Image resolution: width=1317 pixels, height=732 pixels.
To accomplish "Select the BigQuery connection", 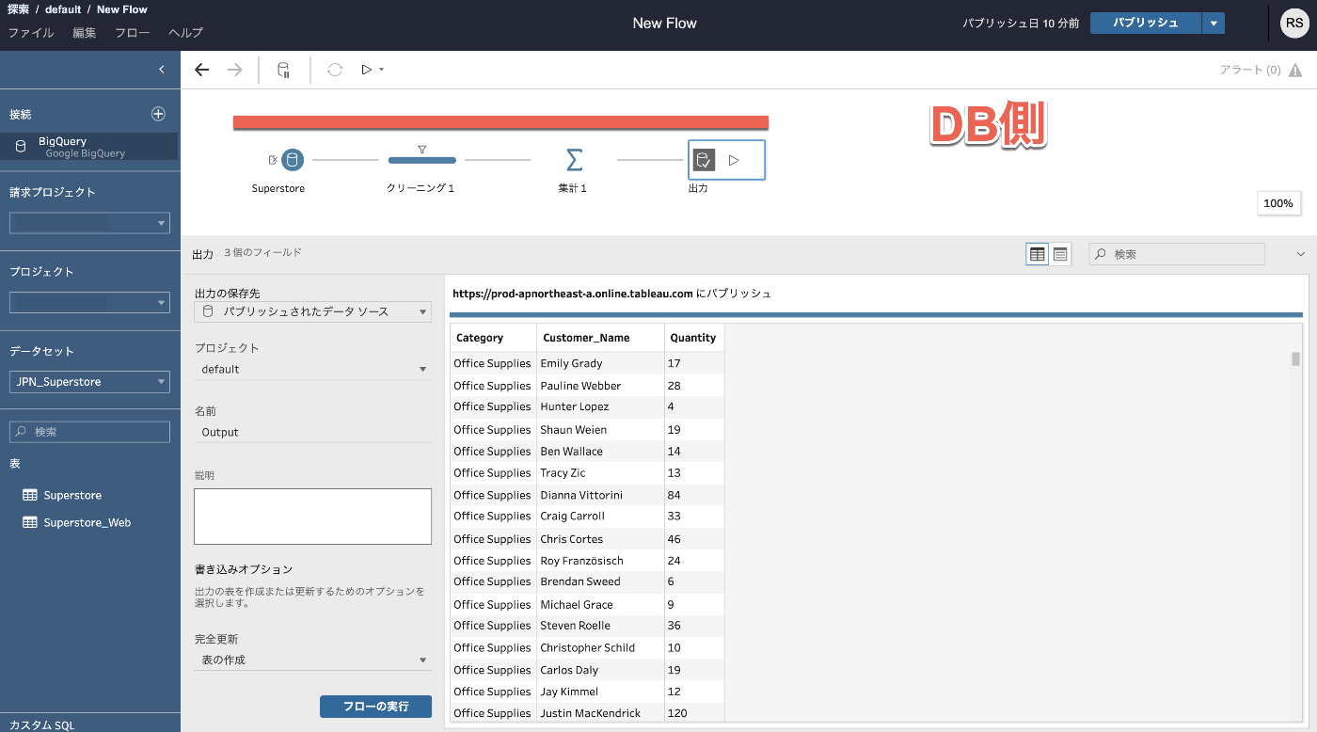I will click(x=88, y=147).
